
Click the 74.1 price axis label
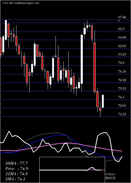(x=121, y=97)
